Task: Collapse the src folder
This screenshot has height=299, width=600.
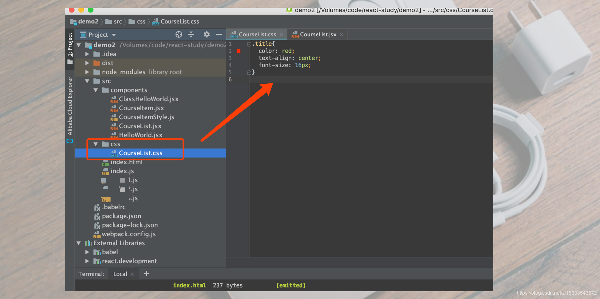Action: (x=87, y=81)
